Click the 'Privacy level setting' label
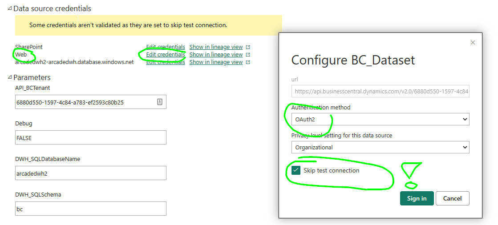 coord(342,136)
